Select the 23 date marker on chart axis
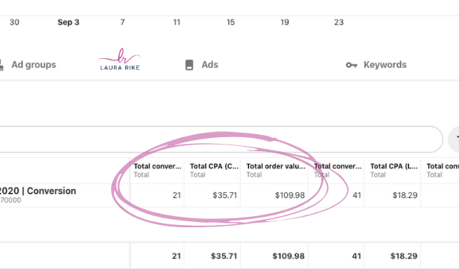 pos(339,22)
